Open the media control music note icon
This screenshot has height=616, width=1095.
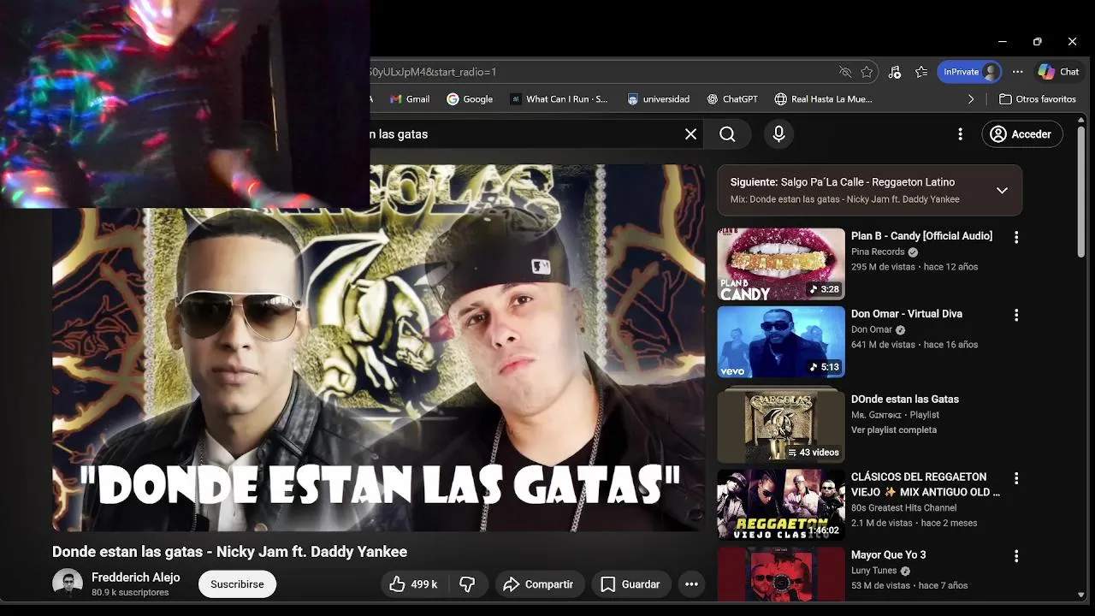[895, 72]
